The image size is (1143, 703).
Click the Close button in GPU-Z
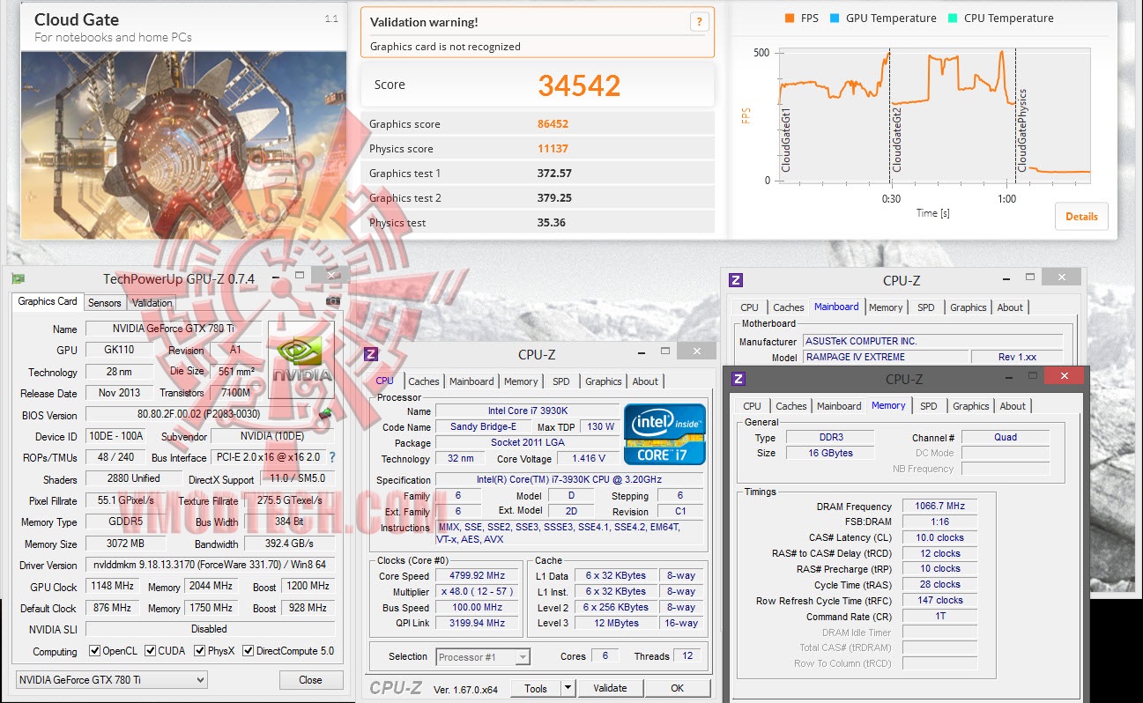click(x=310, y=680)
